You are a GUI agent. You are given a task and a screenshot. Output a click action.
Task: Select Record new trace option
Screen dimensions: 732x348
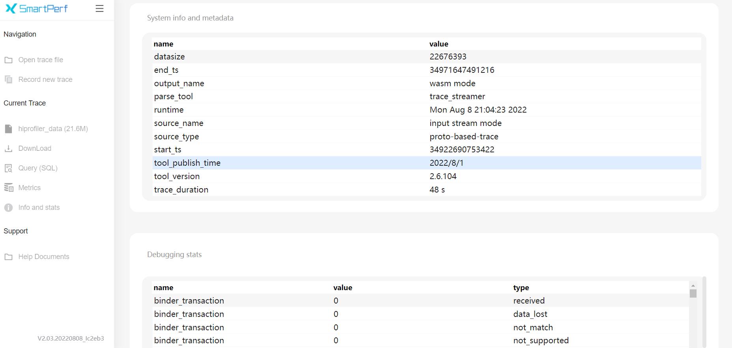point(45,80)
